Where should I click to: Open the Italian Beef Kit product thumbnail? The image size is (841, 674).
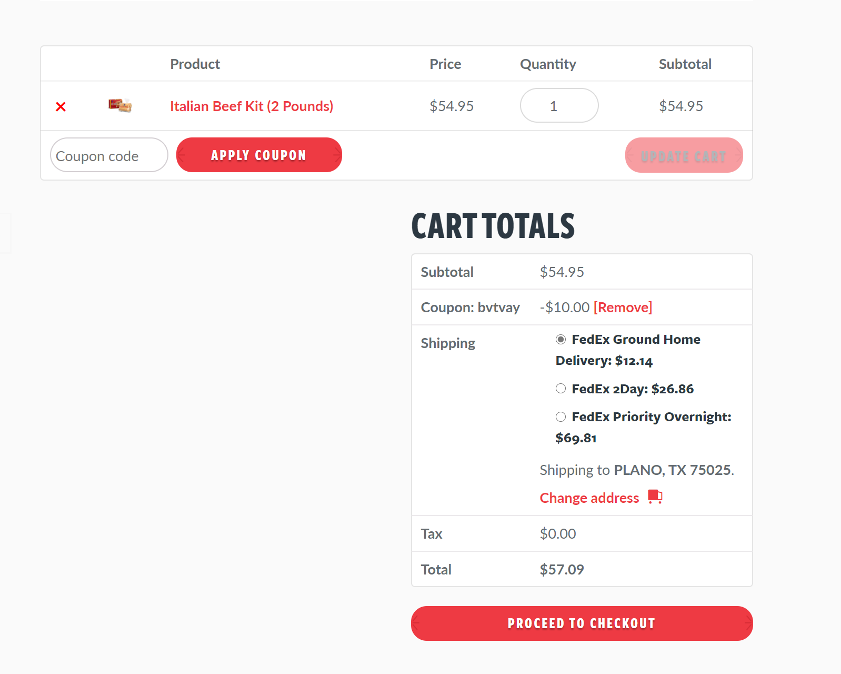pyautogui.click(x=120, y=105)
